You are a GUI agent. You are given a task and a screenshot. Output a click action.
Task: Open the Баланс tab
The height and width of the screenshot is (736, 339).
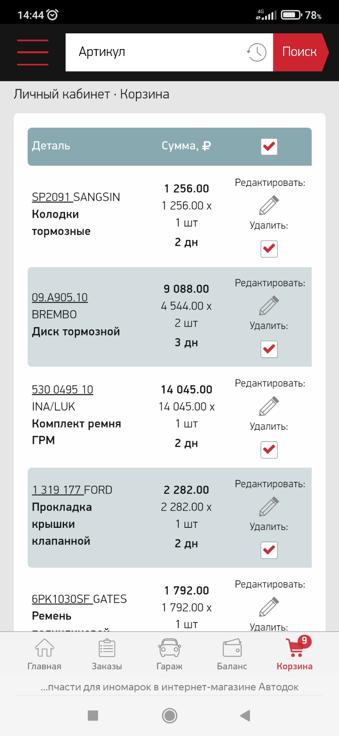coord(232,655)
